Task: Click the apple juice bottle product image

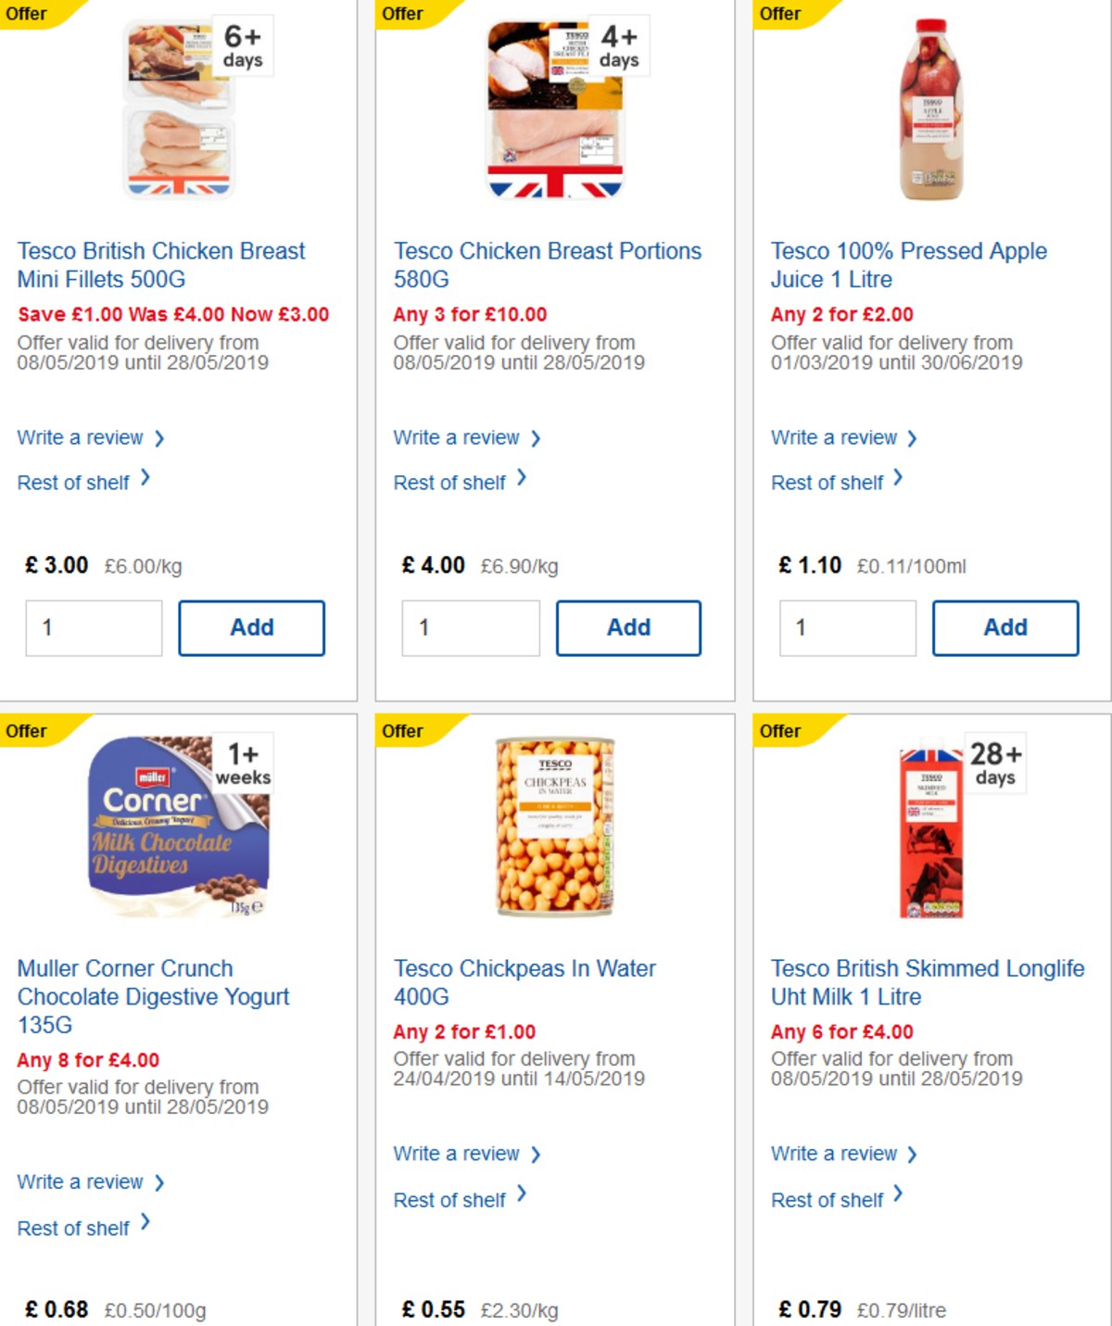Action: pyautogui.click(x=933, y=111)
